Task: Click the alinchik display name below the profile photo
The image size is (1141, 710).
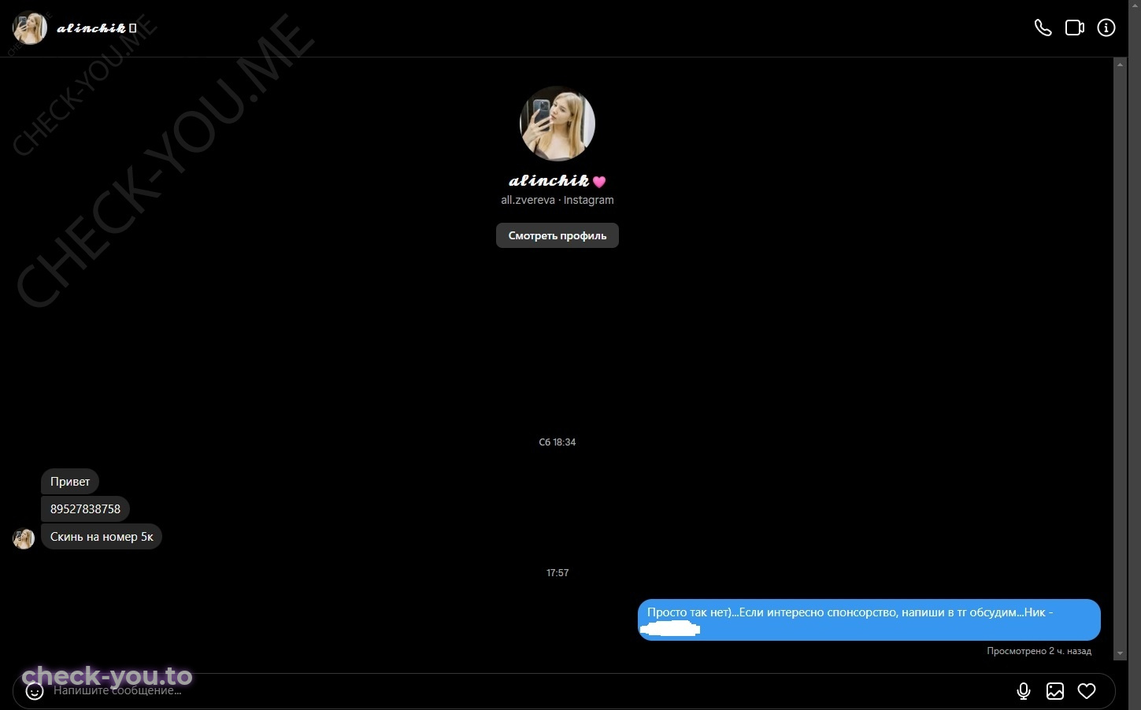Action: click(x=558, y=181)
